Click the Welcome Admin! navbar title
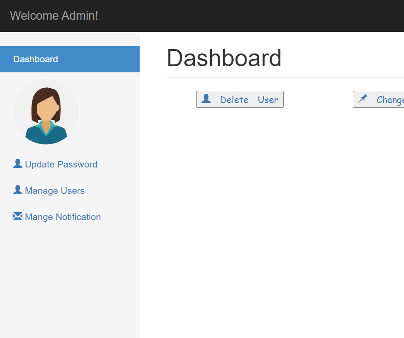404x338 pixels. tap(54, 16)
